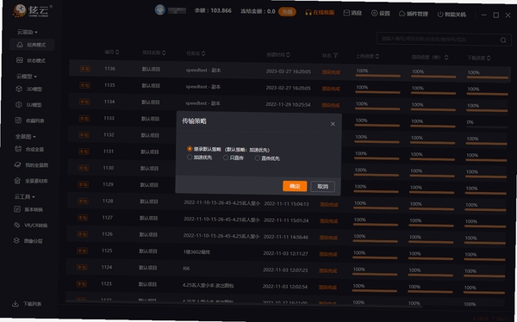Open the 经典模式 cloud icon in sidebar

tap(20, 45)
